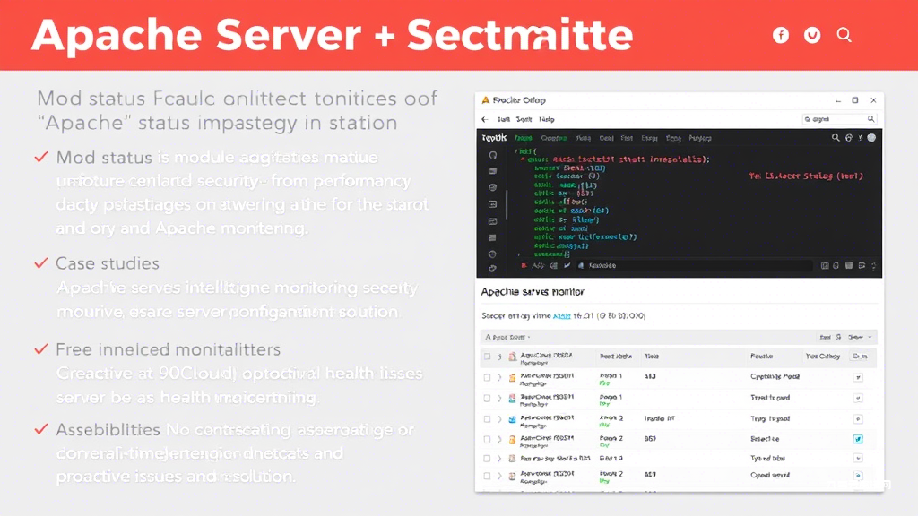Click the magnifier inside the window's search box
Viewport: 918px width, 516px height.
point(870,119)
